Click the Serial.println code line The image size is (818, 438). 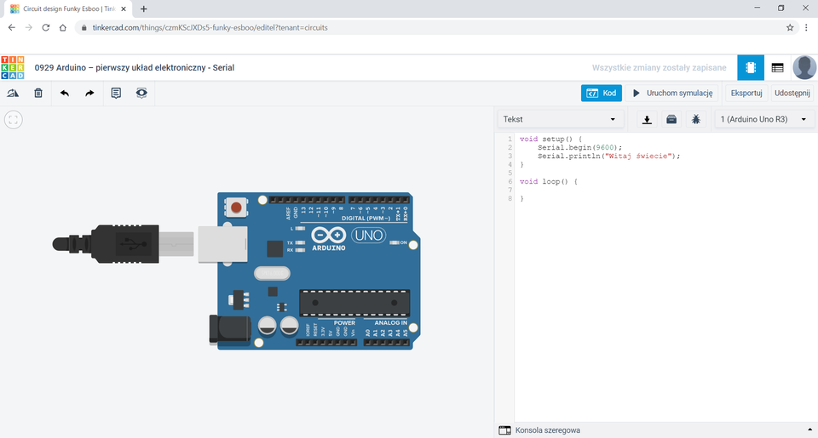click(x=608, y=156)
